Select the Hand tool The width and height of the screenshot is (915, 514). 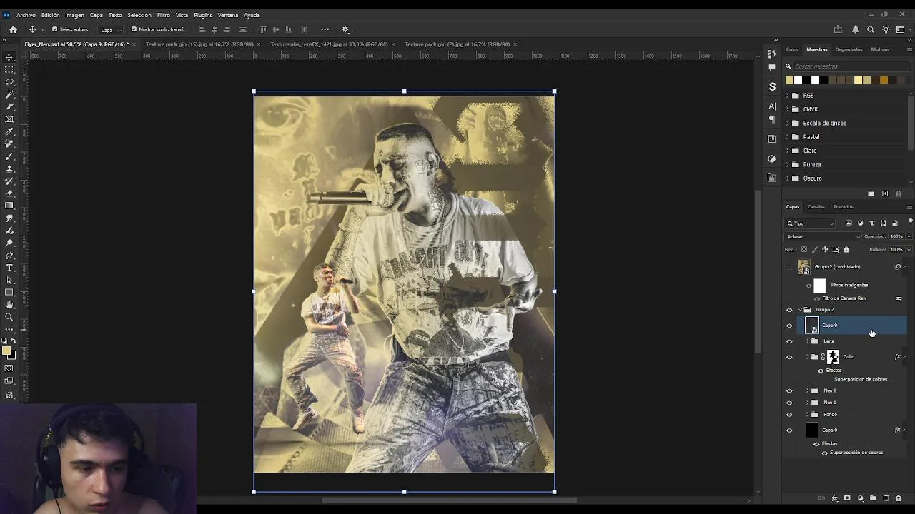(9, 305)
